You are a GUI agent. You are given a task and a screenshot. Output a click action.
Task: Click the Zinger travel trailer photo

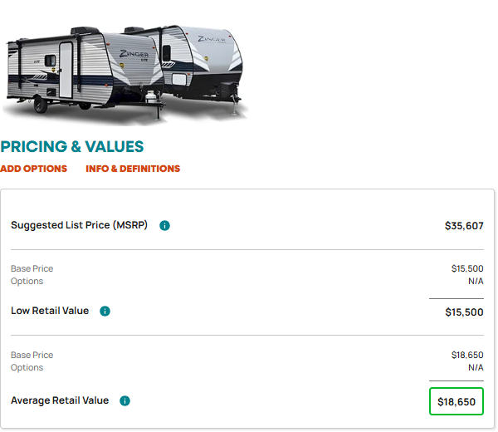point(124,74)
